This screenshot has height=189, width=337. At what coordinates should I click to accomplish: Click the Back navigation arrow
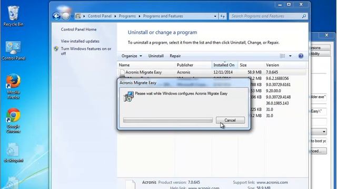click(56, 16)
